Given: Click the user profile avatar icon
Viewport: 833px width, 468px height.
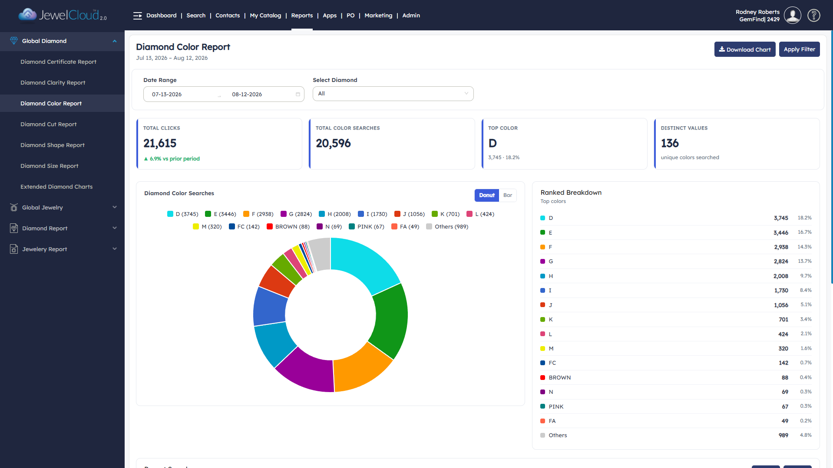Looking at the screenshot, I should [793, 16].
